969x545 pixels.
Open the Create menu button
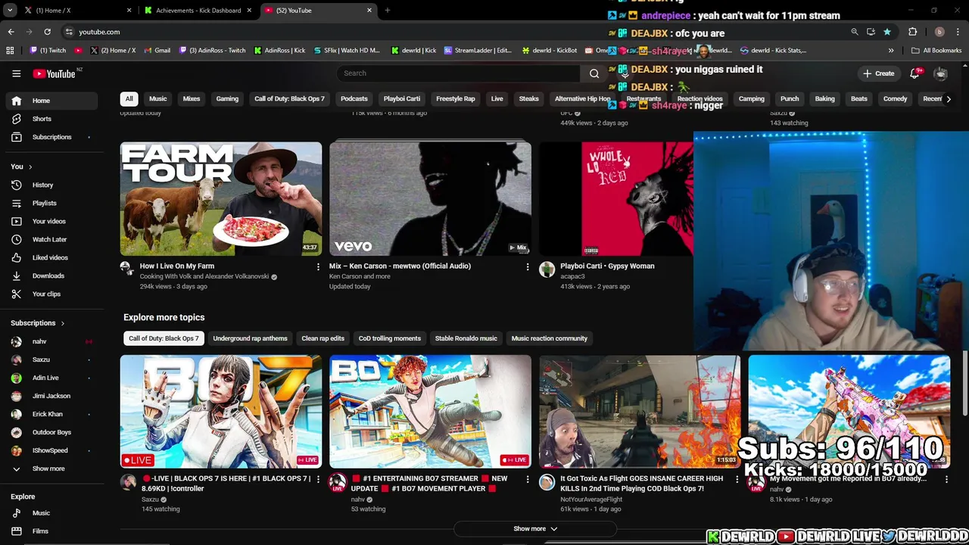point(878,73)
